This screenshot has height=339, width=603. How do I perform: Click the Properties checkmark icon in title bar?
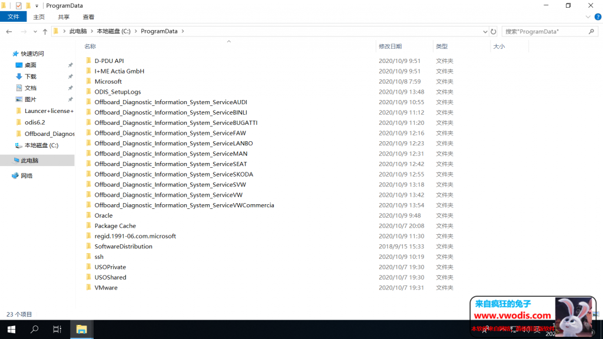[18, 5]
